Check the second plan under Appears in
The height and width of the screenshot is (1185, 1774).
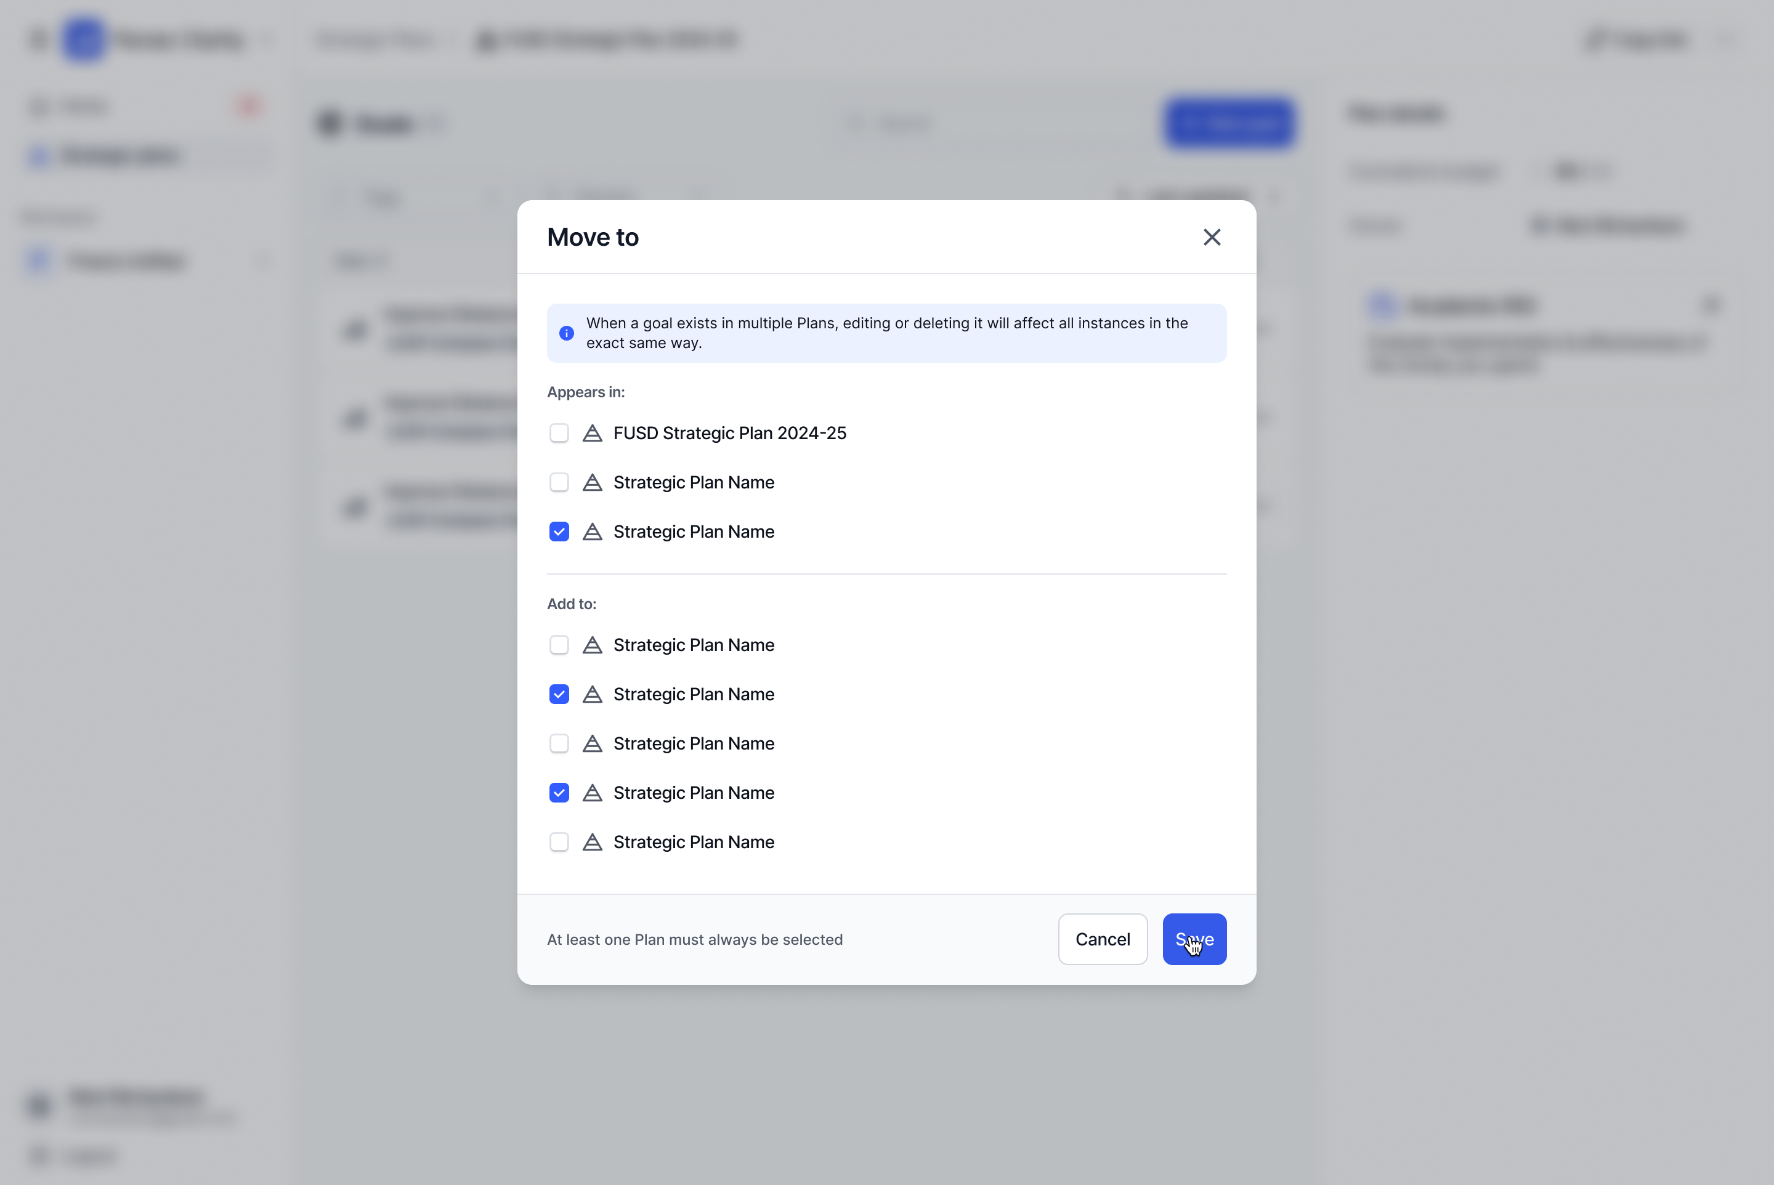pos(559,482)
